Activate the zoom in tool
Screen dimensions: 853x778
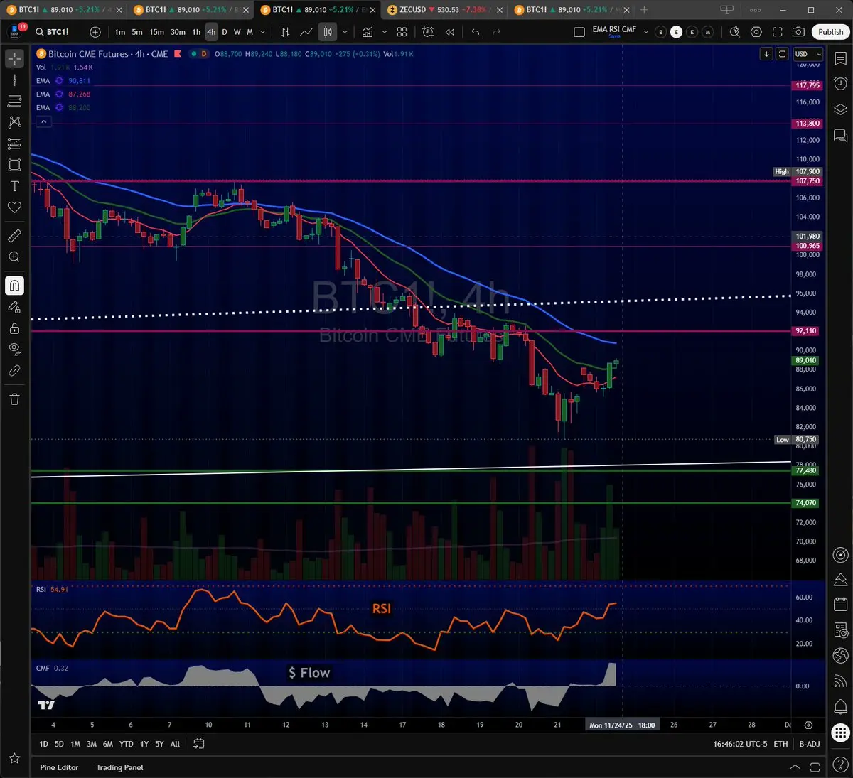point(14,257)
